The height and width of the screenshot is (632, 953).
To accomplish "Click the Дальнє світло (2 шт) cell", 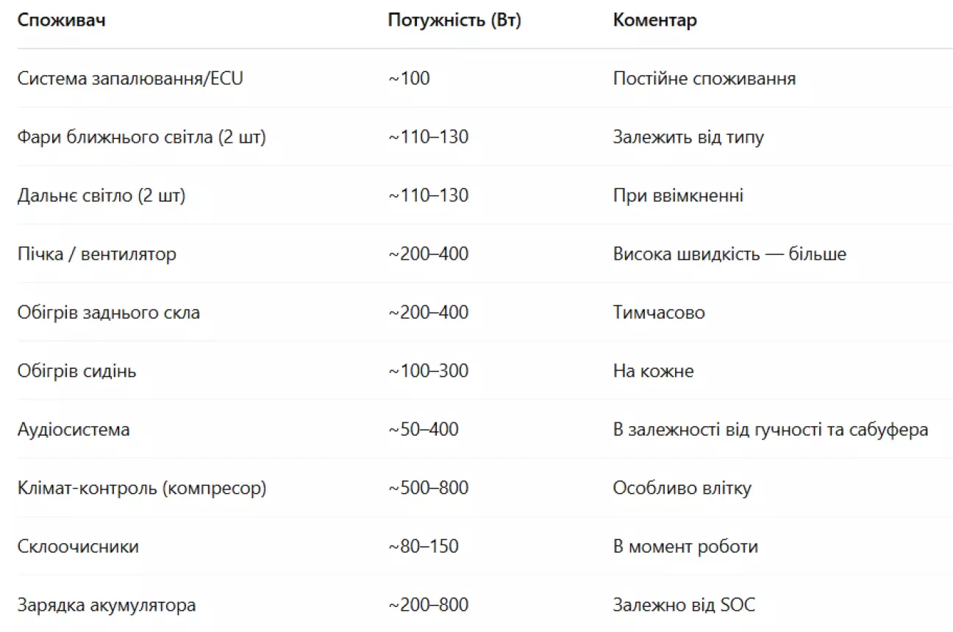I will tap(101, 195).
